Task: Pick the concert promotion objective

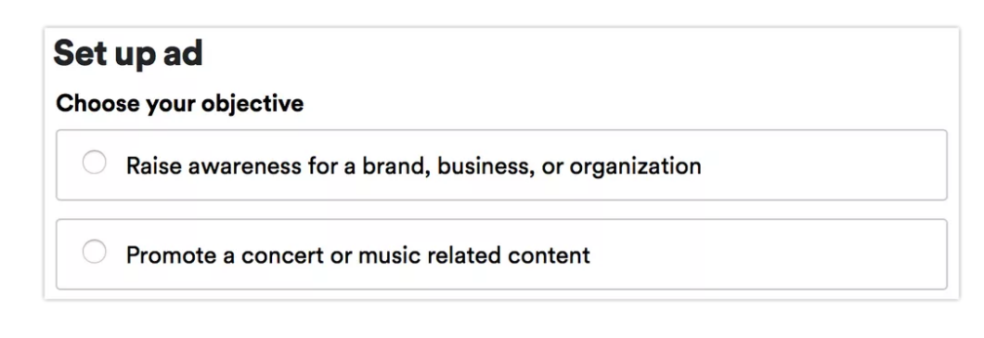Action: point(501,254)
